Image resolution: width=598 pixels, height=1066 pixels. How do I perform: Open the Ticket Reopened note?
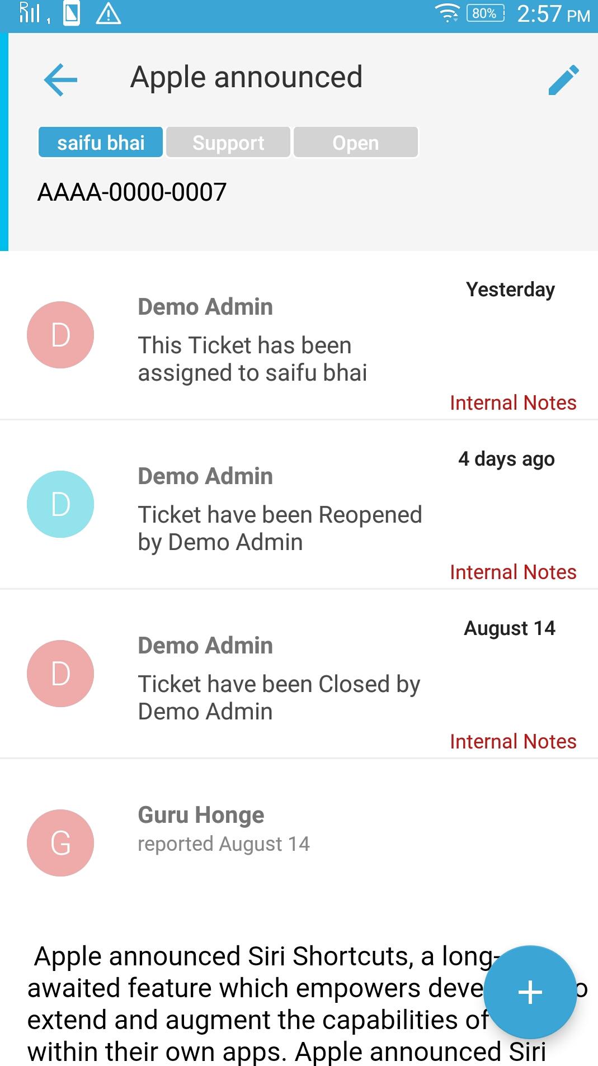click(x=280, y=528)
